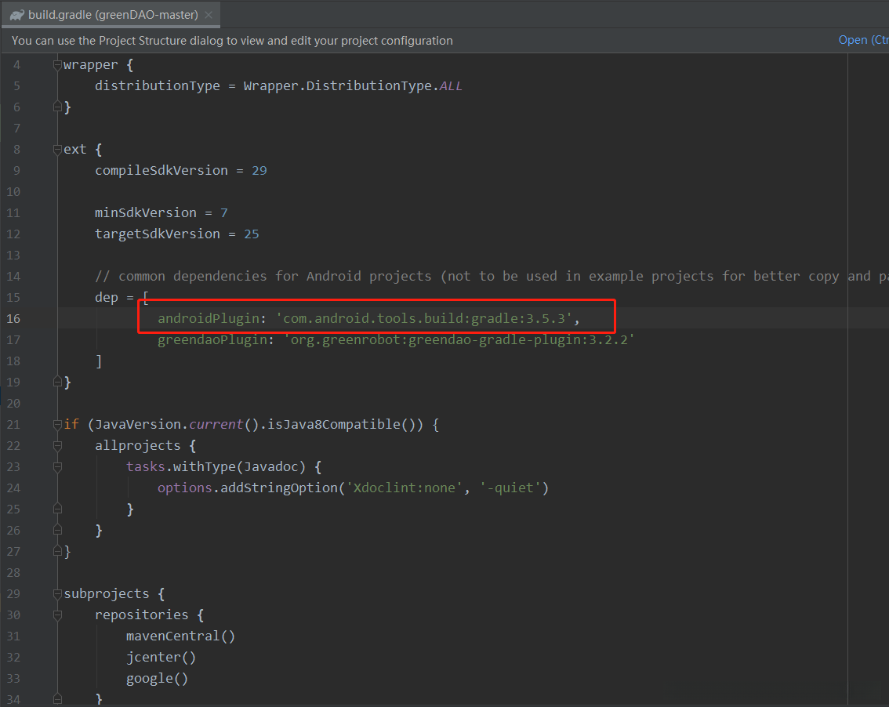Image resolution: width=889 pixels, height=707 pixels.
Task: Click fold end marker on line 25
Action: pos(57,509)
